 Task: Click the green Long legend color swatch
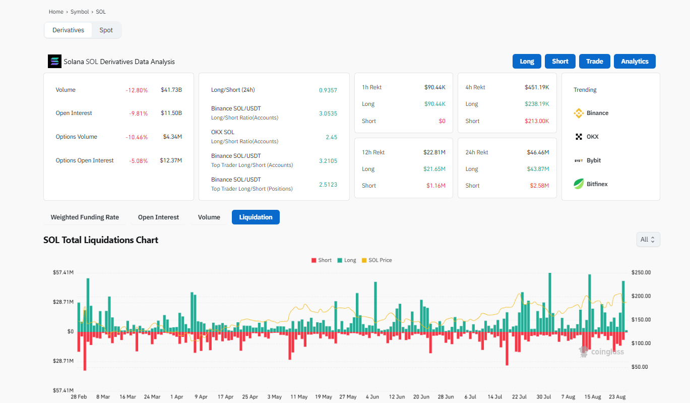340,260
